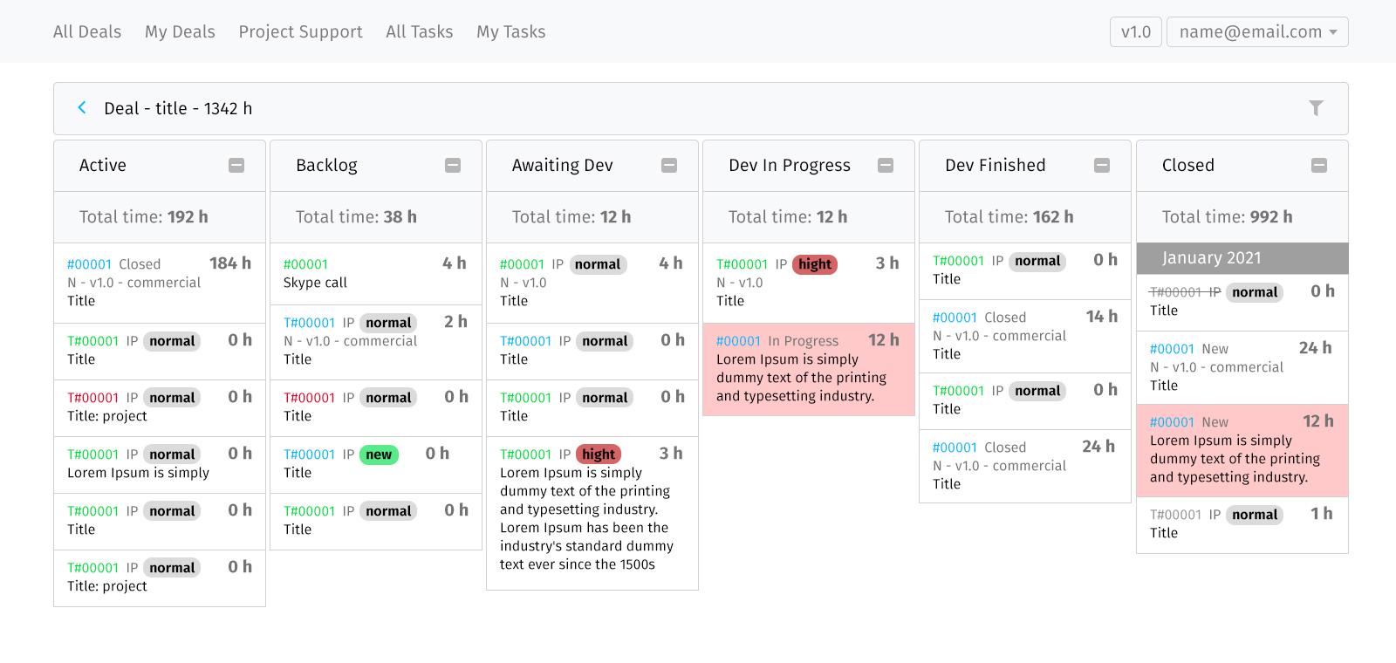Open Project Support page
The height and width of the screenshot is (663, 1396).
tap(300, 32)
